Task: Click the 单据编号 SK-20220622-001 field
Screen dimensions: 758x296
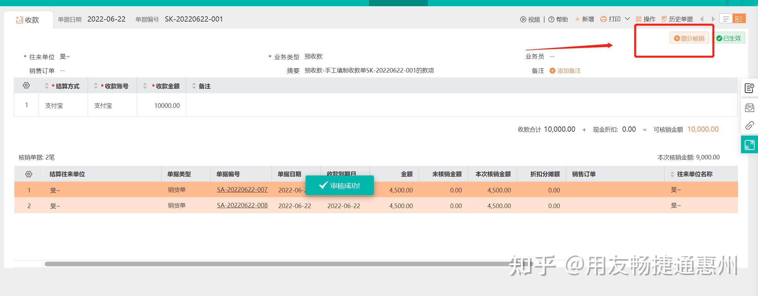Action: click(x=194, y=19)
